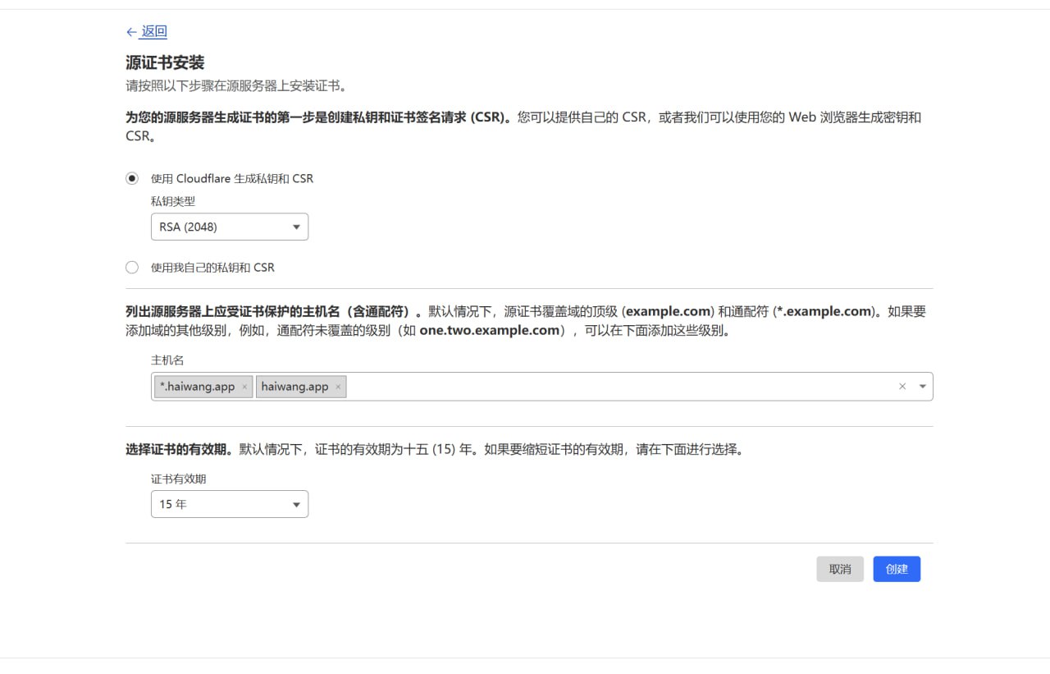Remove the *.haiwang.app hostname tag
Image resolution: width=1050 pixels, height=674 pixels.
[x=244, y=387]
